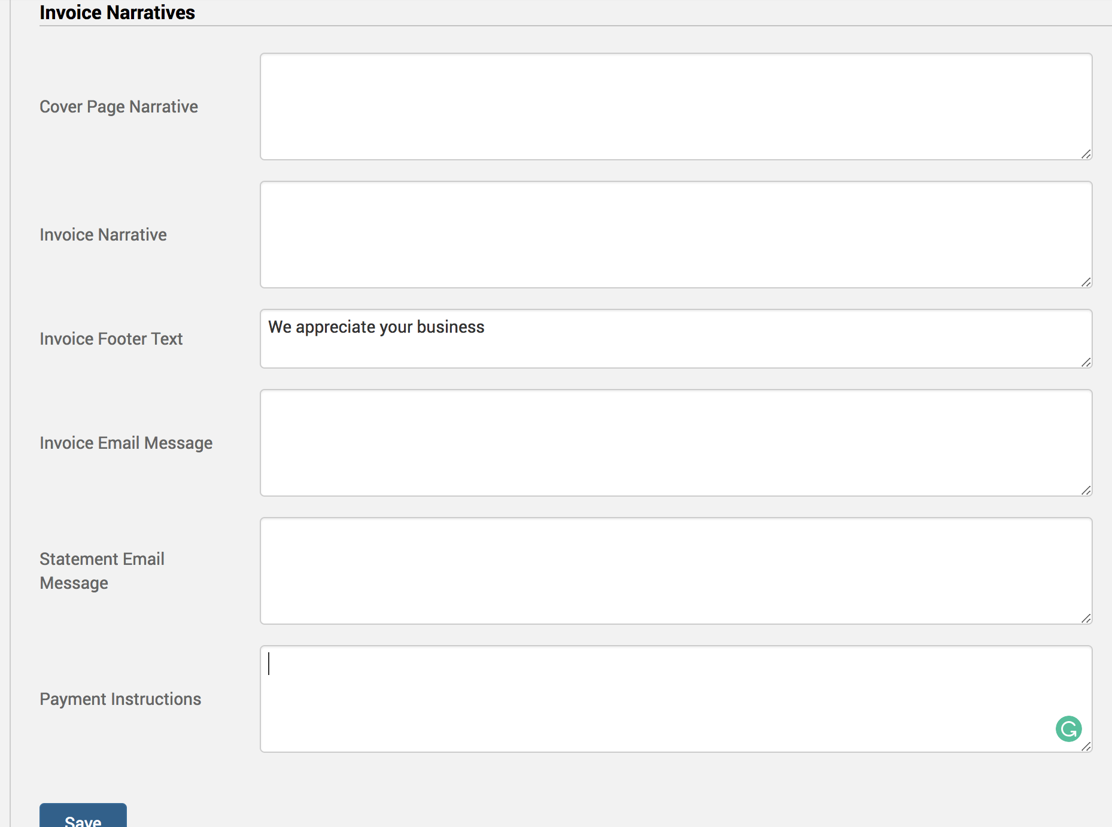Click inside the Invoice Narrative text box
The image size is (1112, 827).
tap(676, 235)
